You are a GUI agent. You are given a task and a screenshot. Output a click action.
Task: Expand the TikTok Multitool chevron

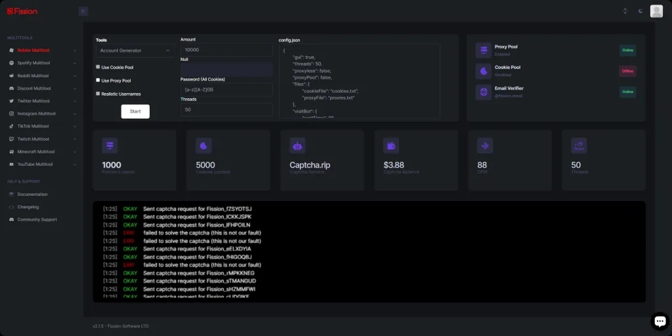[x=75, y=126]
